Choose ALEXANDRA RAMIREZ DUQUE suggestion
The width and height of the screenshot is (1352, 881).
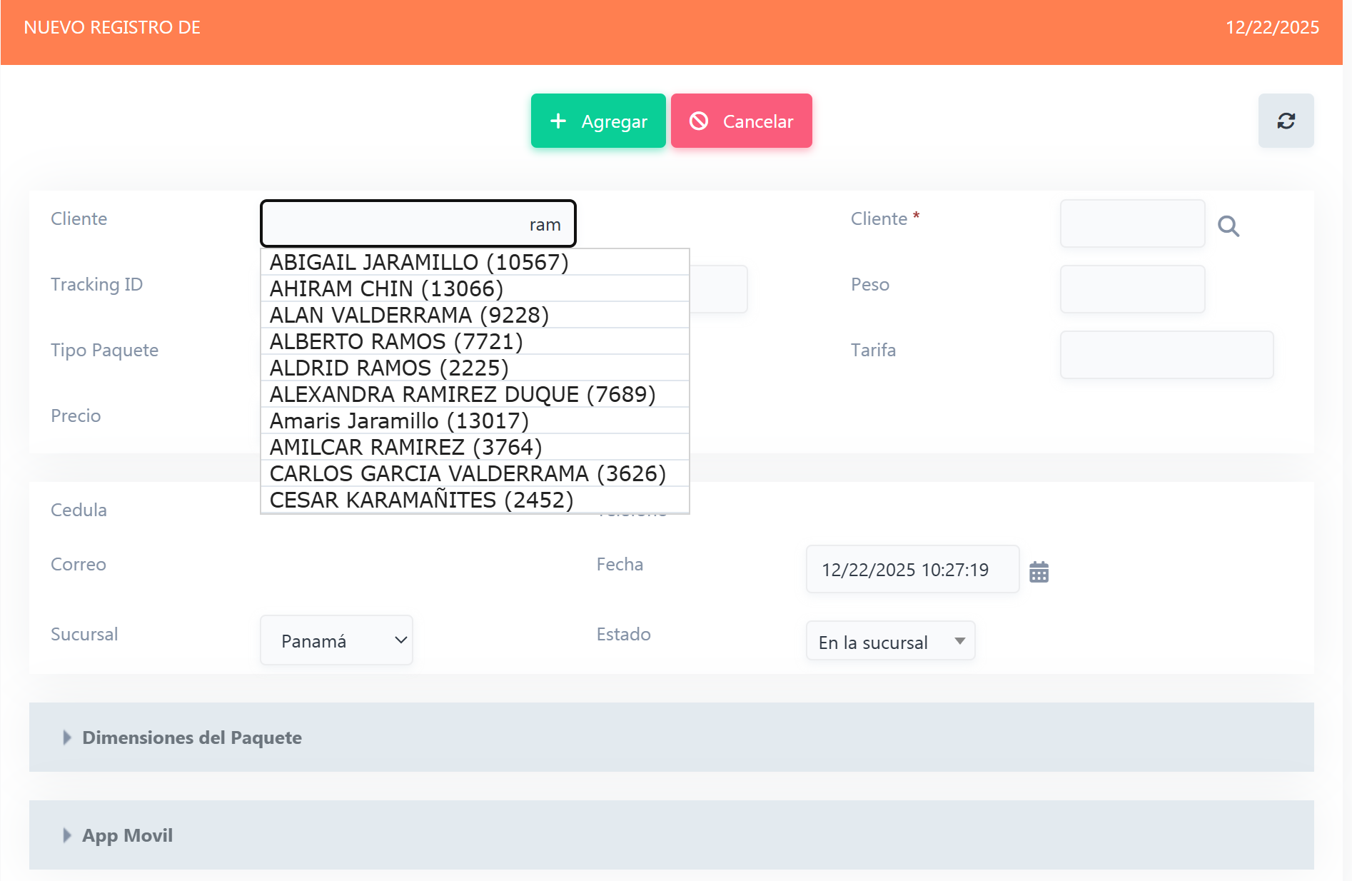click(462, 394)
